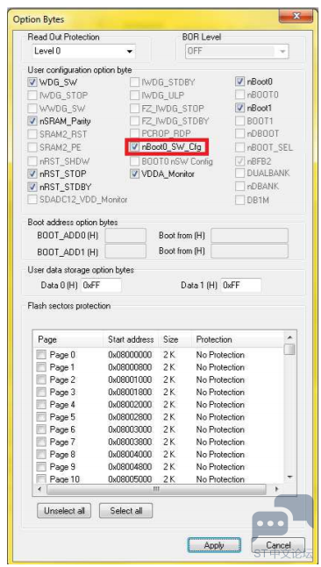Apply the option bytes settings

point(214,545)
